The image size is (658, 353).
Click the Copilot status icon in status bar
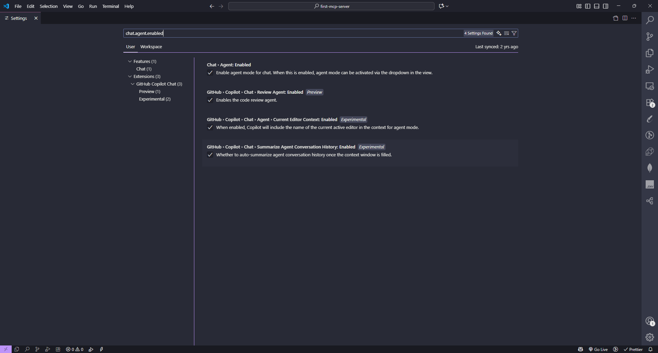581,349
